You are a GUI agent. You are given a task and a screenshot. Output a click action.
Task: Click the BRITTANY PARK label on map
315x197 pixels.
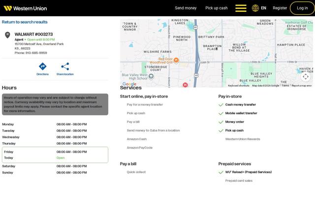click(211, 37)
